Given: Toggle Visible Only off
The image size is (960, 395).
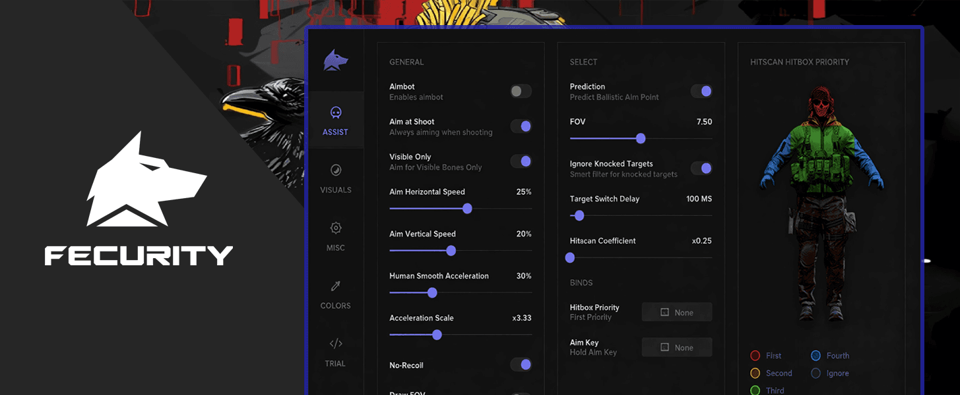Looking at the screenshot, I should tap(522, 161).
